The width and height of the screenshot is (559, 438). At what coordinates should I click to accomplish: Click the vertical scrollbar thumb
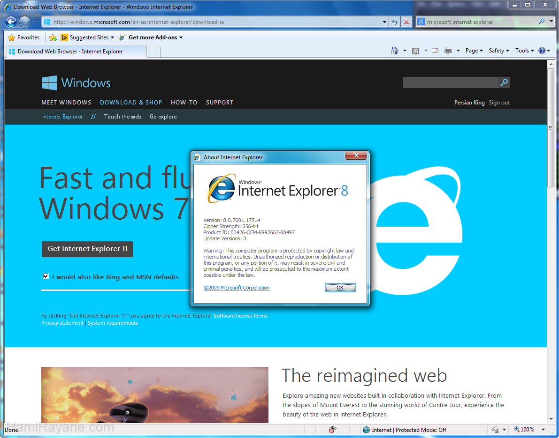click(x=551, y=128)
